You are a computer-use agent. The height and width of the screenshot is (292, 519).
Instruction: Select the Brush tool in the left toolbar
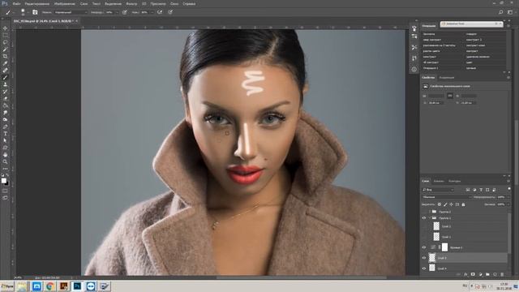pyautogui.click(x=5, y=78)
